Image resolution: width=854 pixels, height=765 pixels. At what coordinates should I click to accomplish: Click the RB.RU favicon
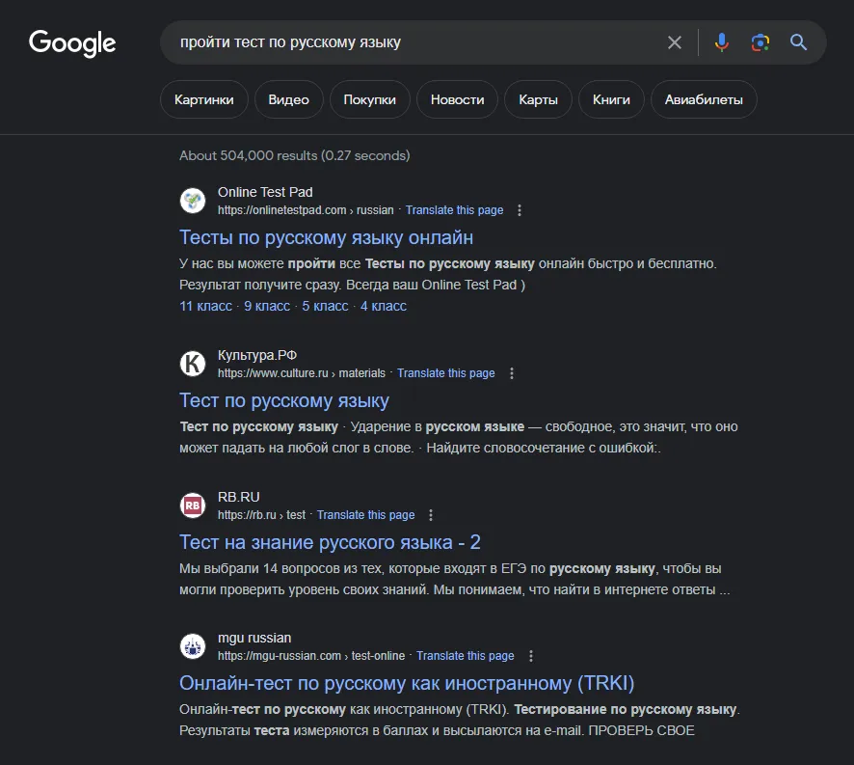point(193,505)
